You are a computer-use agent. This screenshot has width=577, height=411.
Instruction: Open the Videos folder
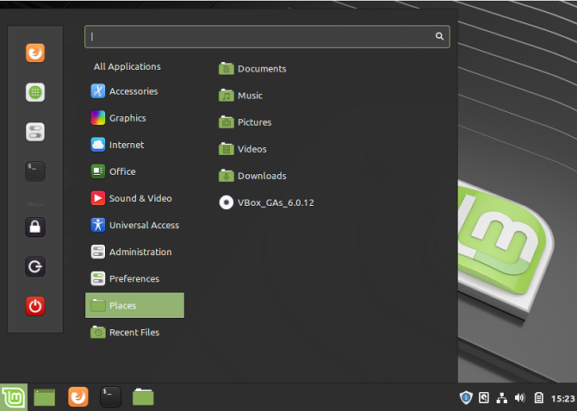pyautogui.click(x=243, y=149)
